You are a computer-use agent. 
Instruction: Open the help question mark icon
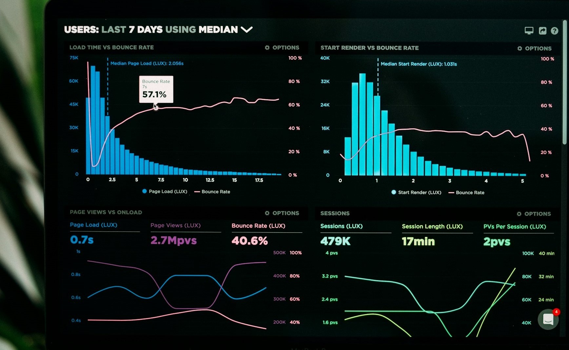pyautogui.click(x=554, y=31)
